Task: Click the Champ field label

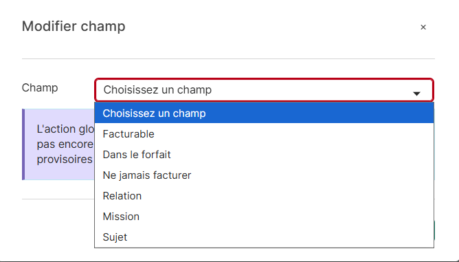Action: [40, 87]
